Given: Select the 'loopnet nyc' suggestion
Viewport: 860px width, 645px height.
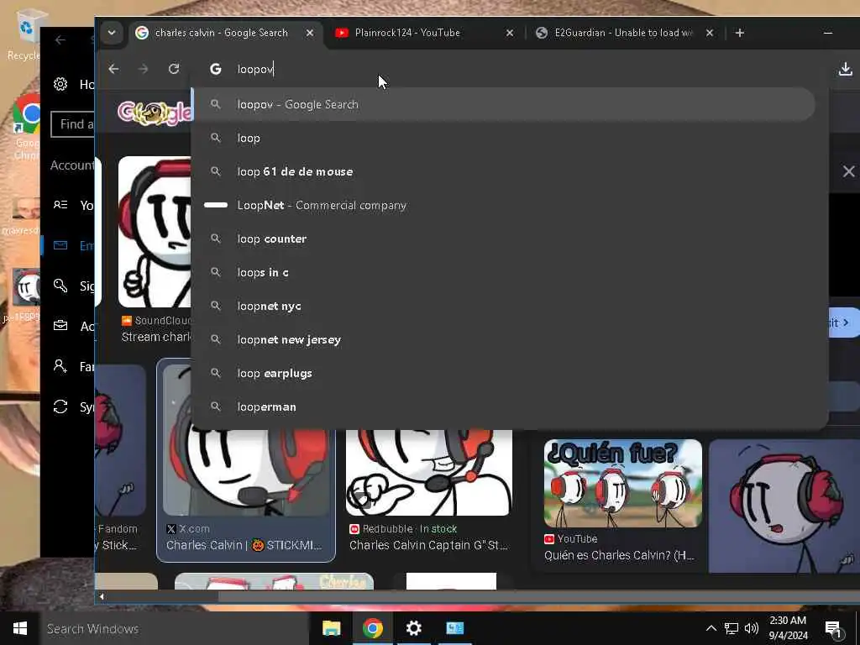Looking at the screenshot, I should (x=504, y=306).
